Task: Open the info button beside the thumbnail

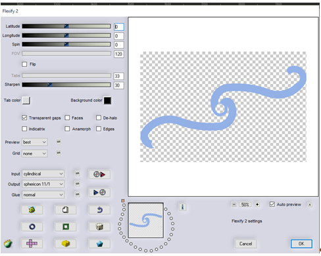Action: click(182, 207)
